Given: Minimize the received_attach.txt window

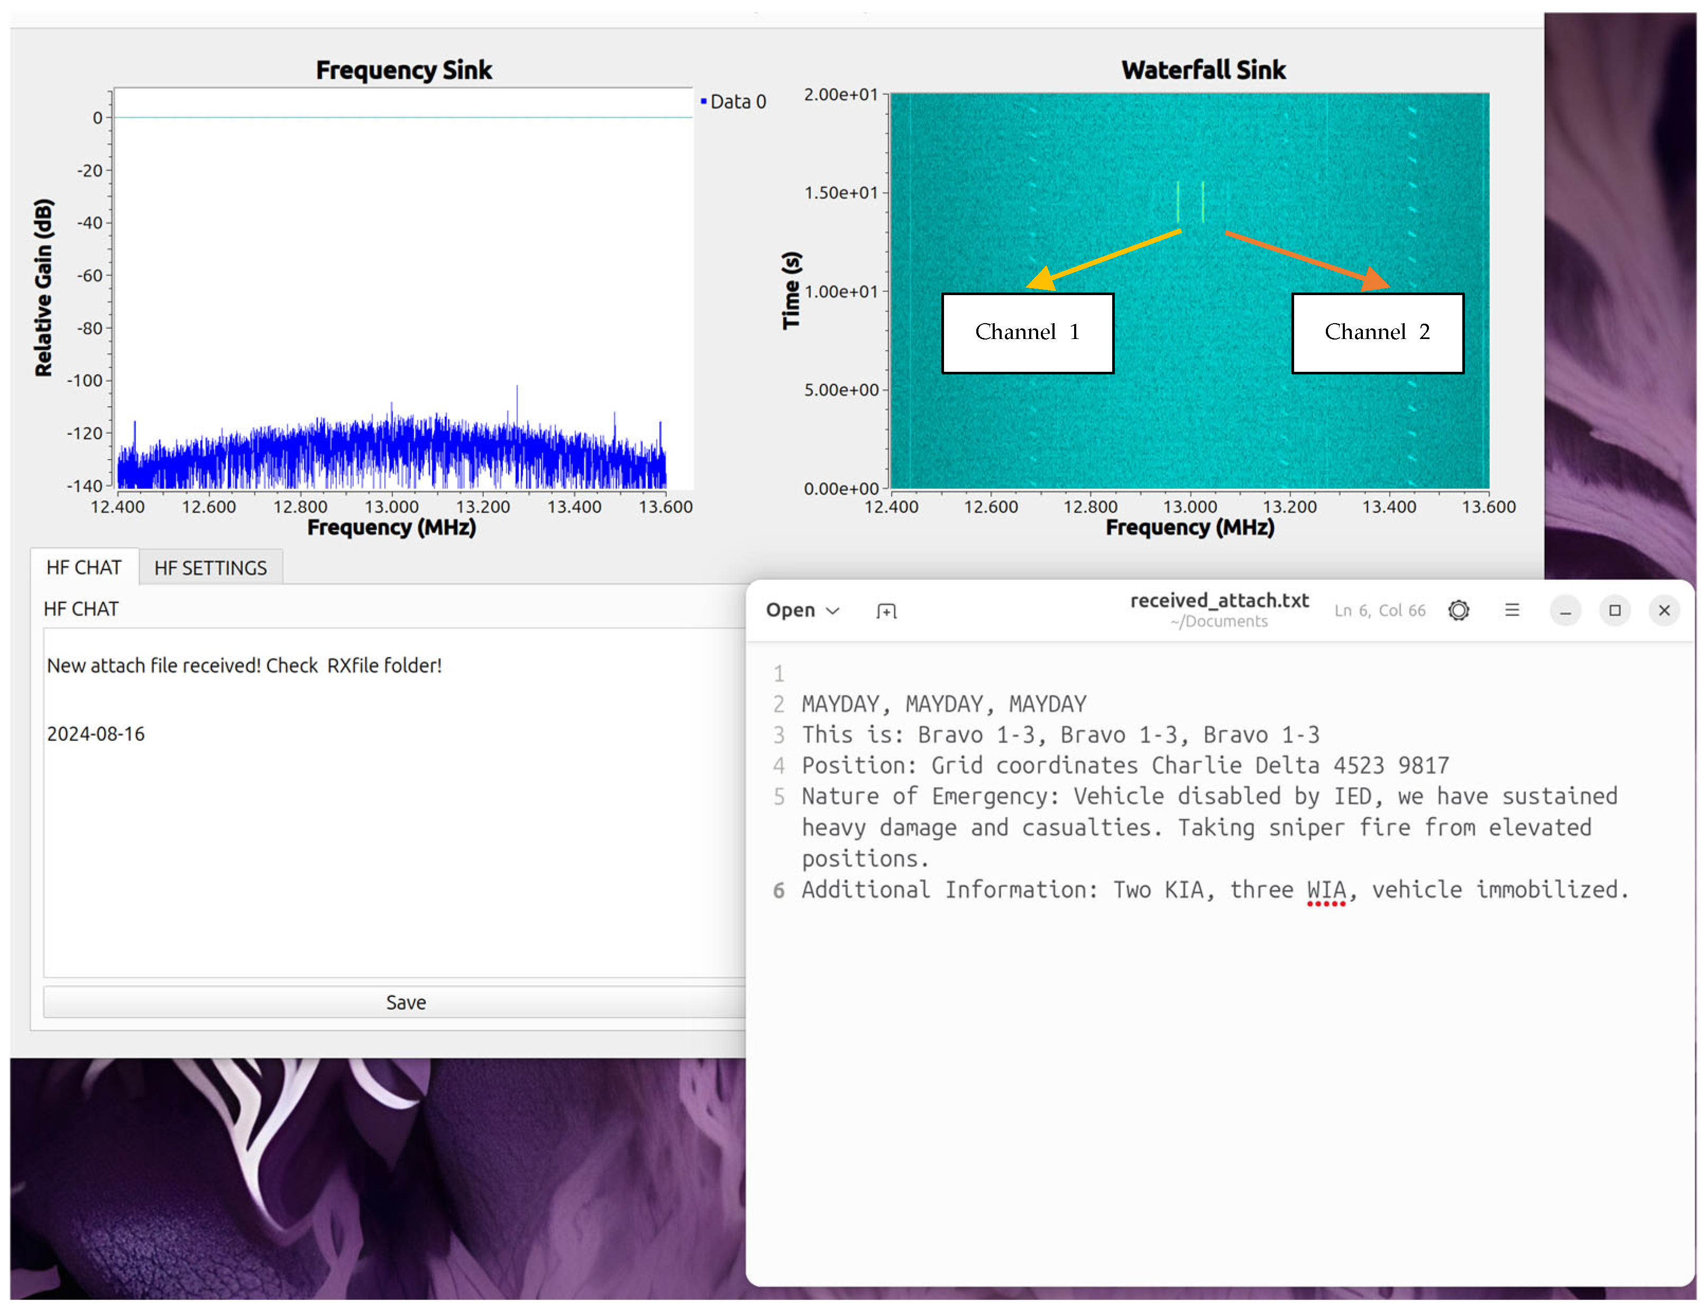Looking at the screenshot, I should pos(1564,610).
